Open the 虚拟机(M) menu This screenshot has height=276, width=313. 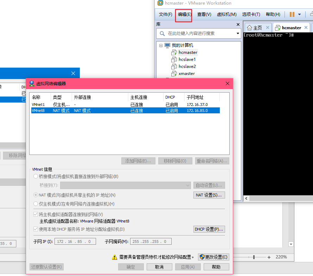pos(226,14)
